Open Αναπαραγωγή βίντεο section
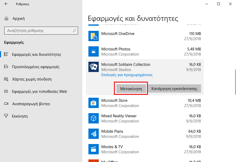 [x=31, y=104]
